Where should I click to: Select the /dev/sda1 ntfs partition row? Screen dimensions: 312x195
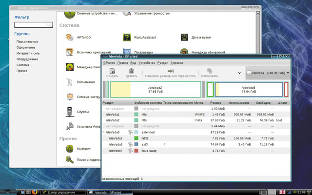click(196, 115)
